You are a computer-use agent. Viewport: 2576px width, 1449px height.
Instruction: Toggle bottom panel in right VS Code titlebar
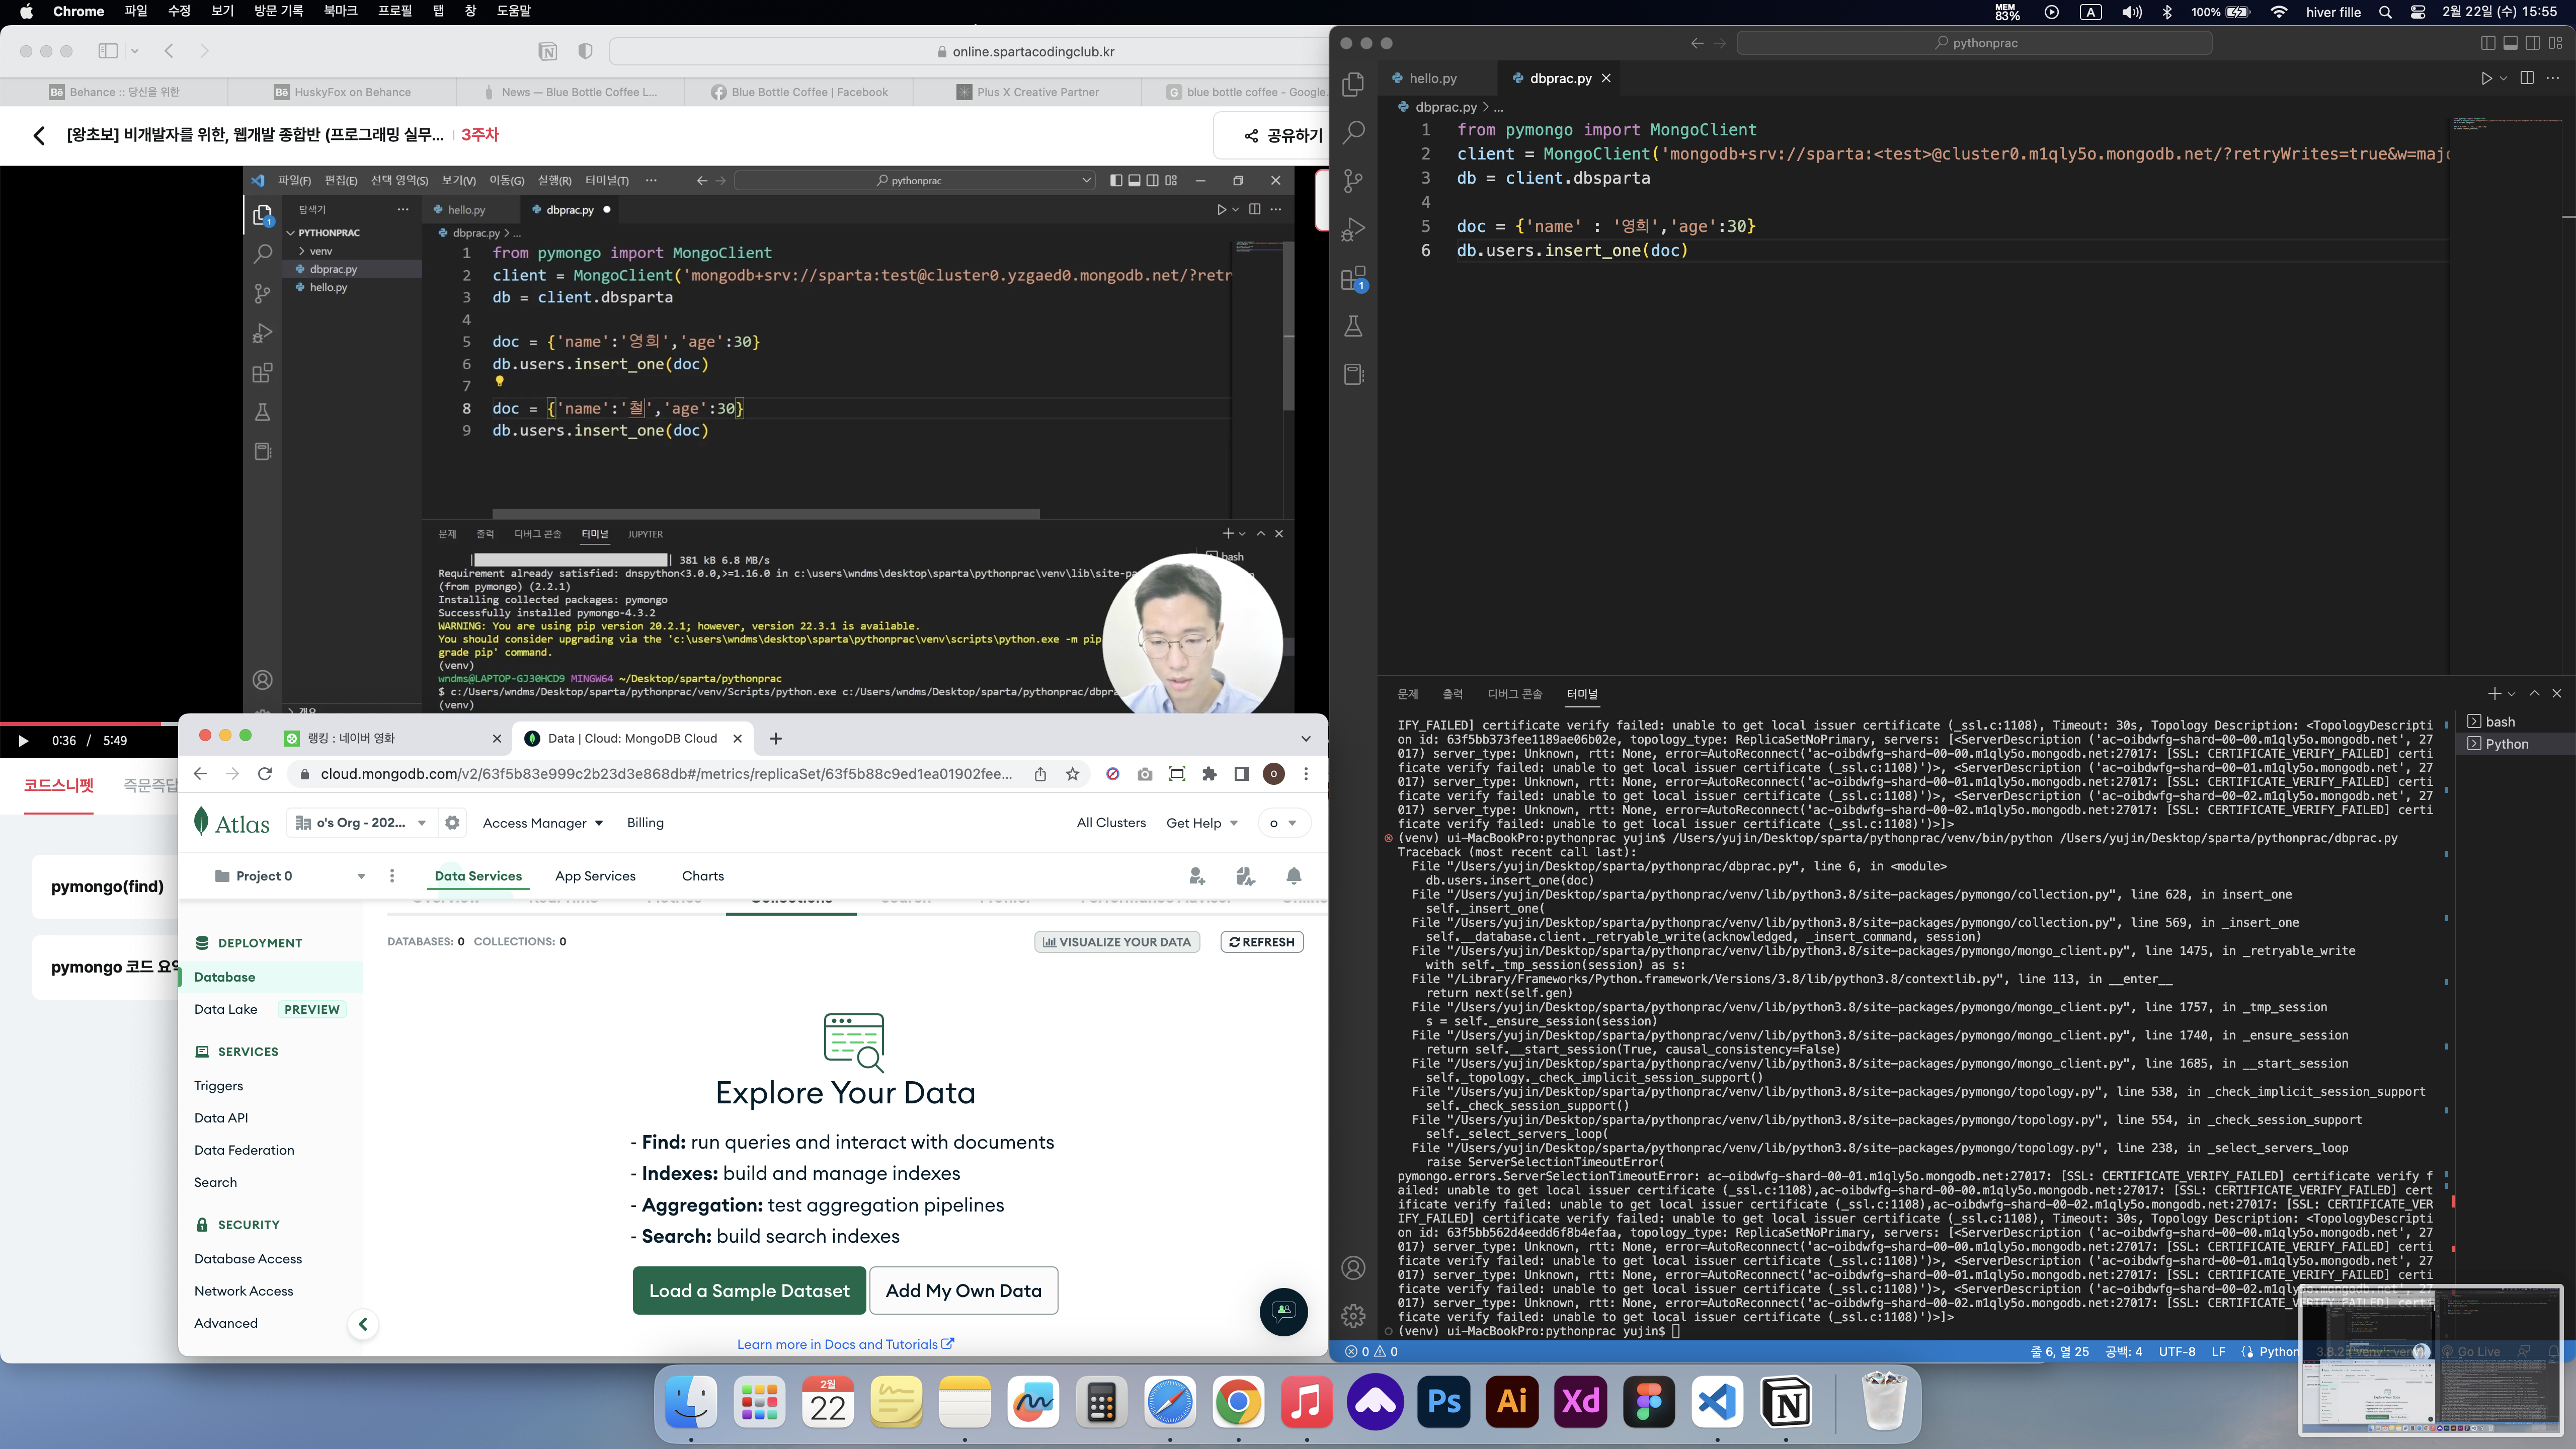coord(2510,43)
